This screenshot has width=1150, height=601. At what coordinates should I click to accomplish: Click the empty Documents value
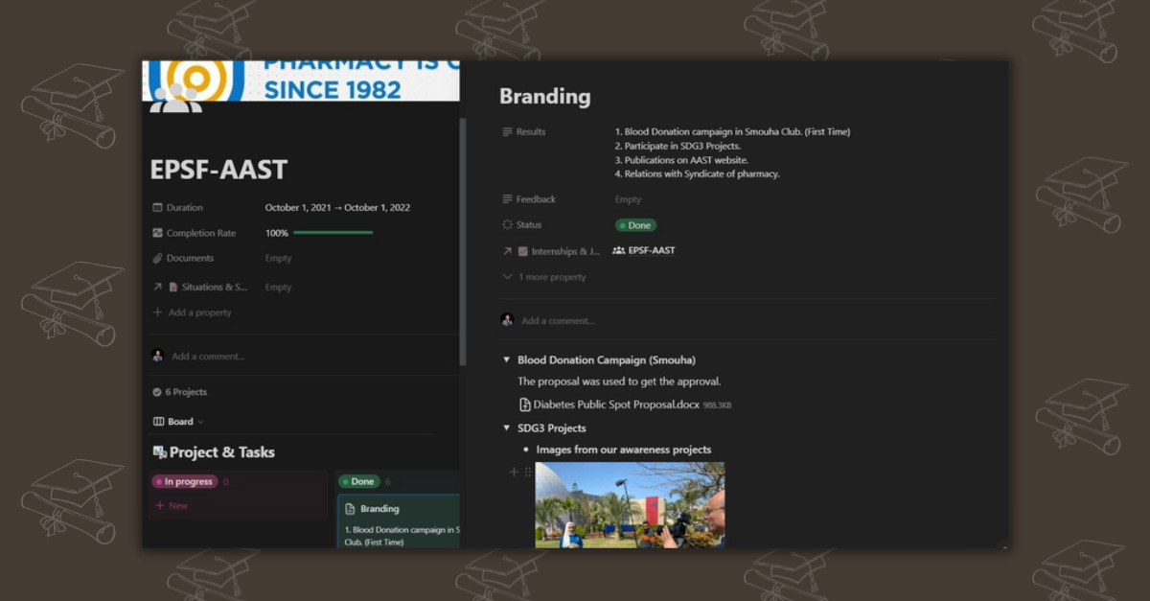click(x=278, y=258)
